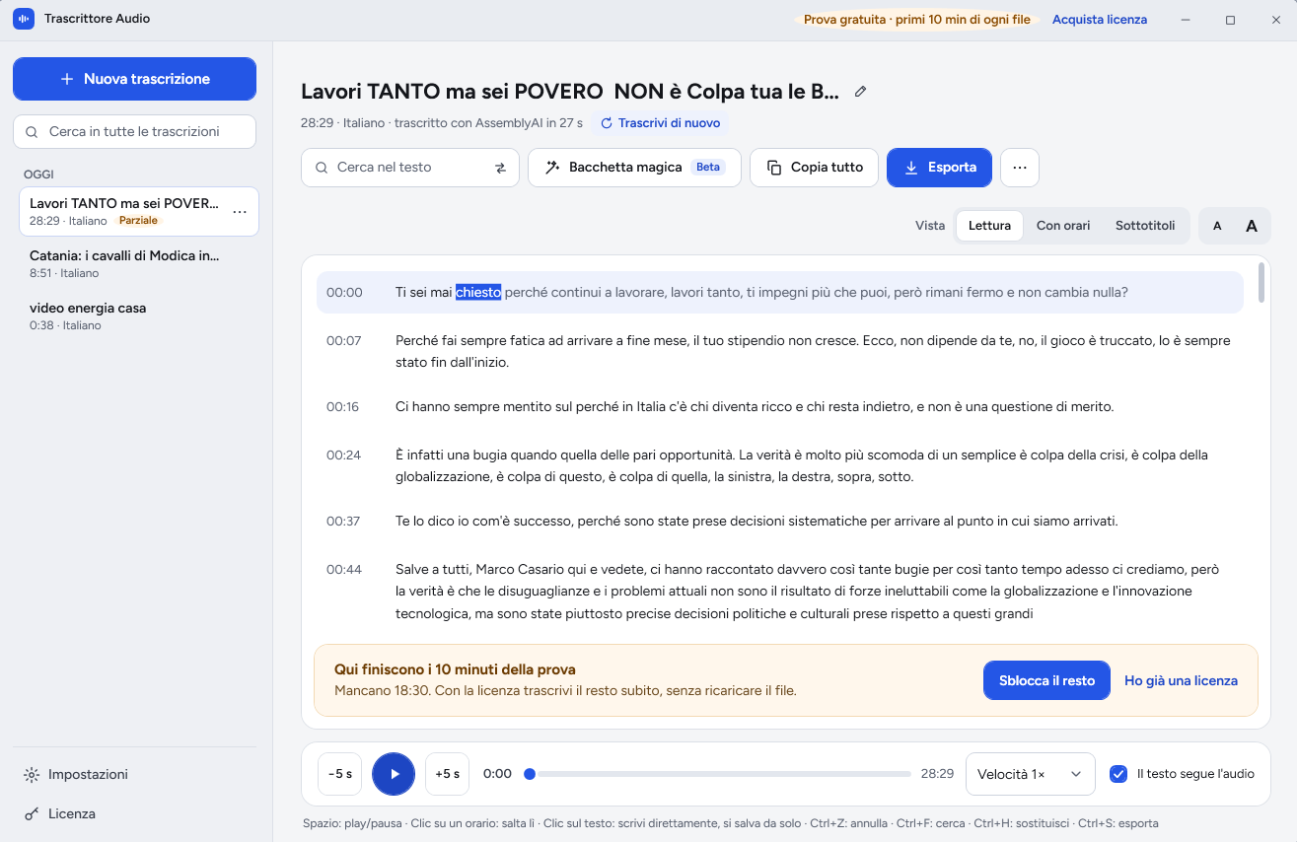The width and height of the screenshot is (1297, 842).
Task: Click Sblocca il resto
Action: (1046, 680)
